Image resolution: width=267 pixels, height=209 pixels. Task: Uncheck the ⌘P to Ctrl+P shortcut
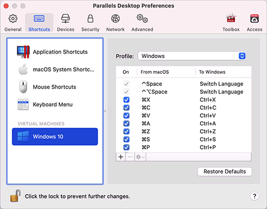(127, 147)
